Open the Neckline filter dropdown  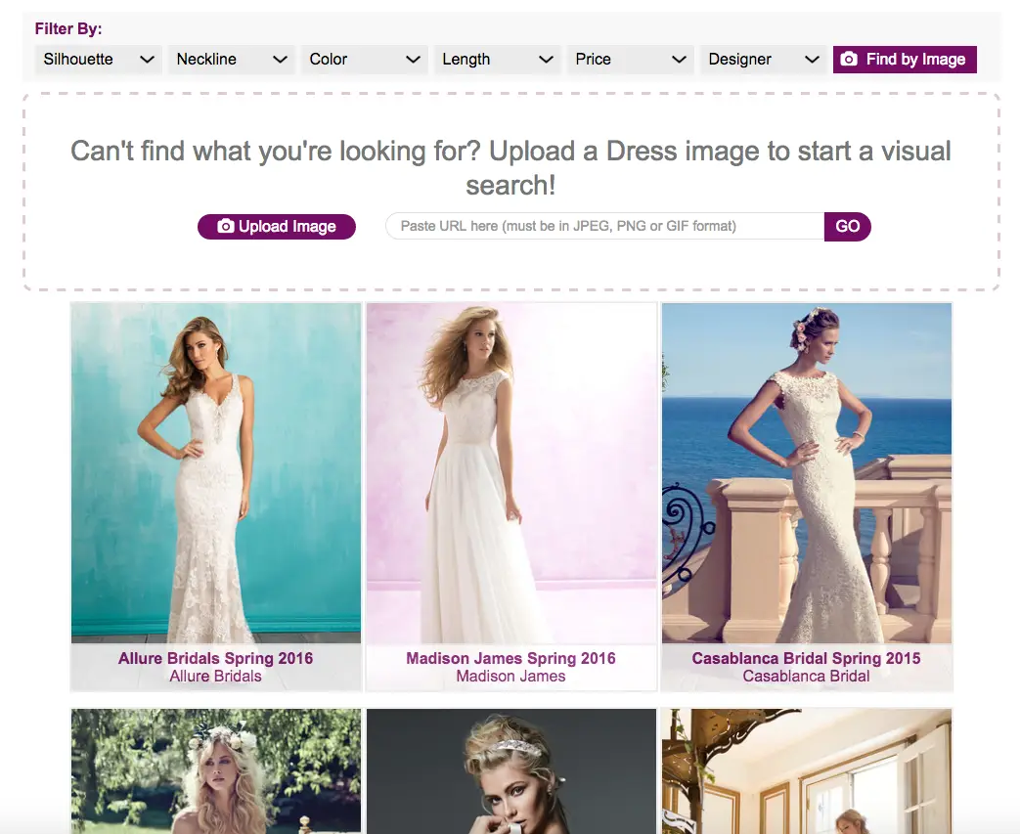[232, 60]
